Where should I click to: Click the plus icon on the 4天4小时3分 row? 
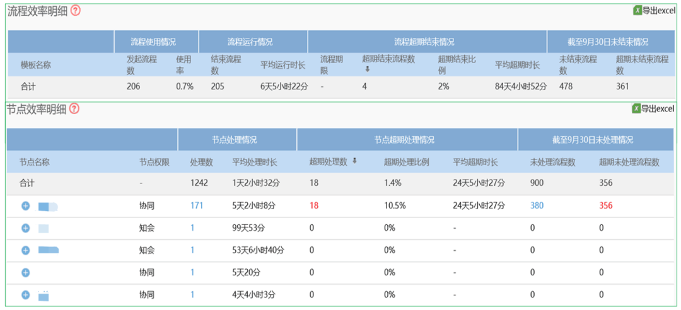coord(26,294)
